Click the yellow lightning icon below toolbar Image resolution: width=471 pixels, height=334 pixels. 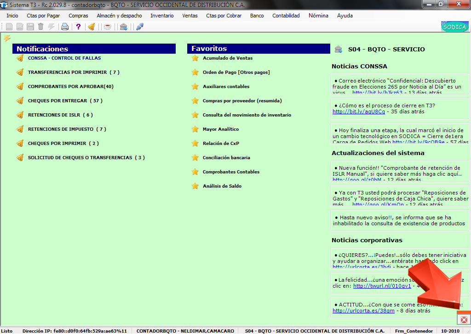click(x=7, y=38)
